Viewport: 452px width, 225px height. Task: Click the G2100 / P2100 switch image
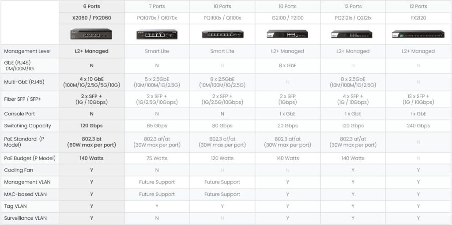pyautogui.click(x=287, y=34)
